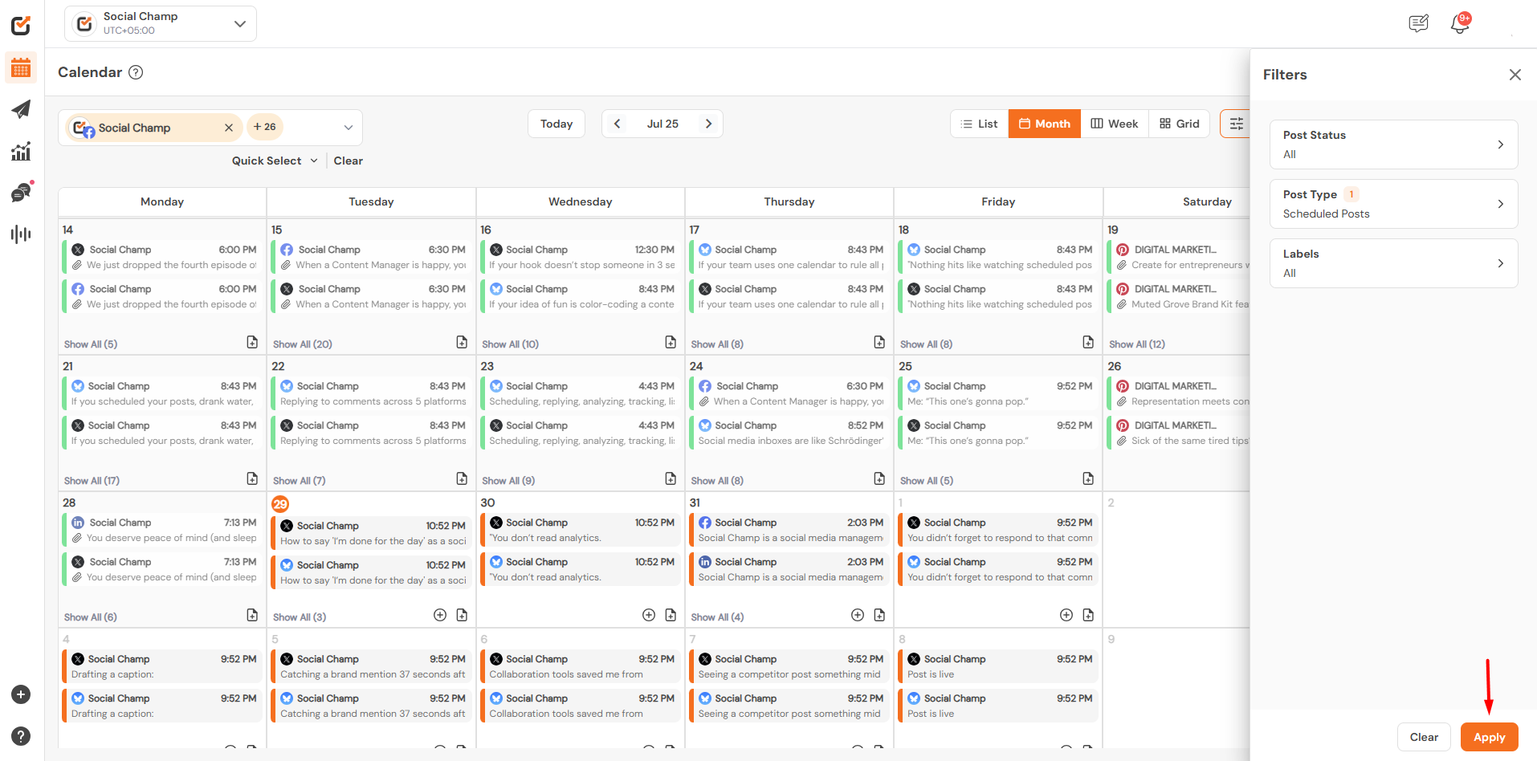Click the notes icon on day 18
This screenshot has height=761, width=1537.
1088,343
